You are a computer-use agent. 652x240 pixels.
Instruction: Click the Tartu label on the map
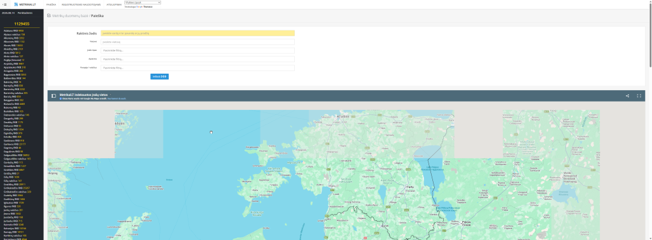tap(410, 187)
